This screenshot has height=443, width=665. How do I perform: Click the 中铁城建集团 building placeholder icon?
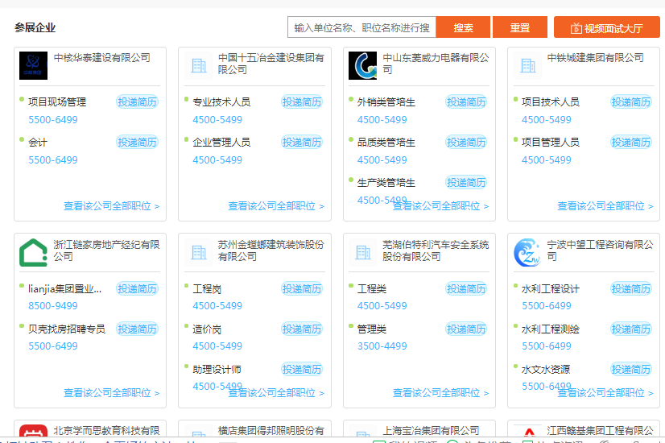click(x=527, y=65)
